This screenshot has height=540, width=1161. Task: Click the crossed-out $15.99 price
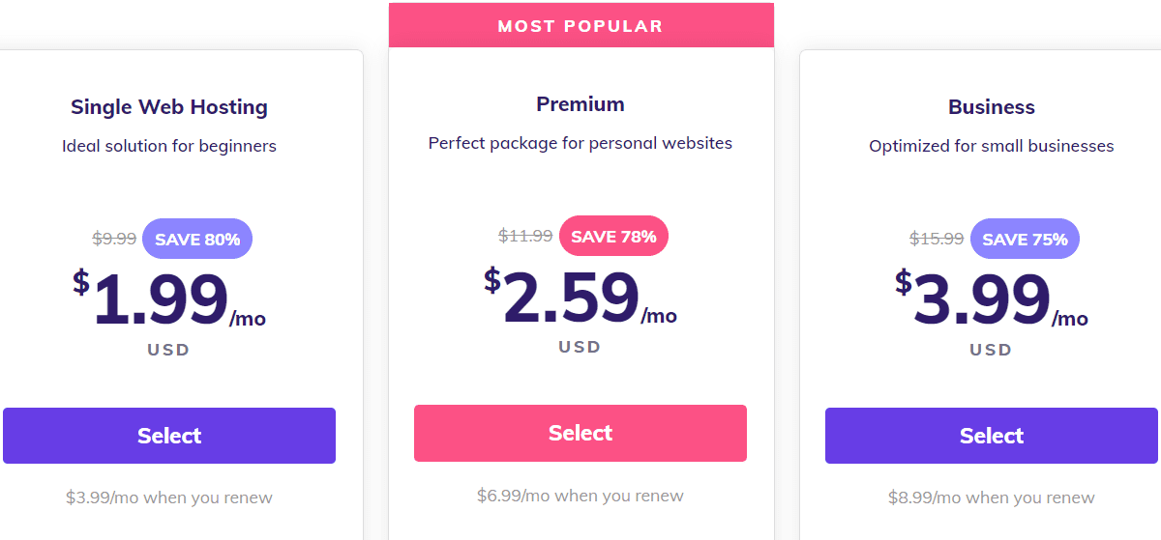point(937,239)
